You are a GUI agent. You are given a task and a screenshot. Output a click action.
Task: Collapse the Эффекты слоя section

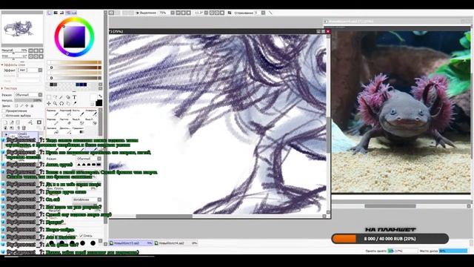click(2, 65)
